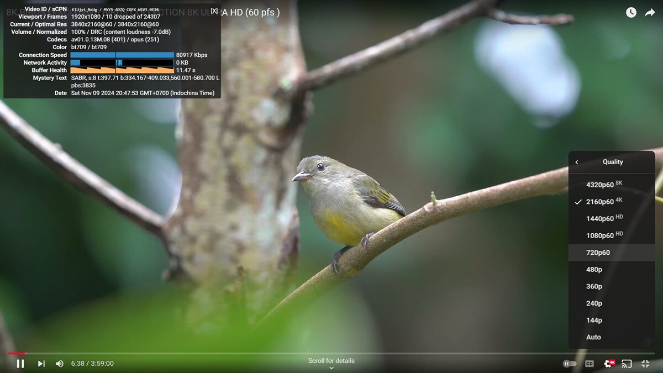
Task: Click the Connection Speed graph bar
Action: click(122, 55)
